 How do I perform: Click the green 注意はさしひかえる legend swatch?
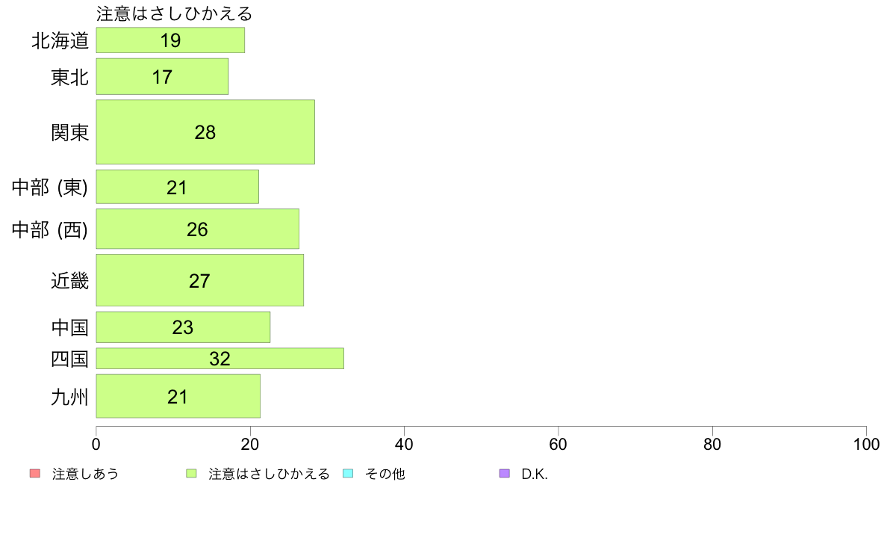191,474
